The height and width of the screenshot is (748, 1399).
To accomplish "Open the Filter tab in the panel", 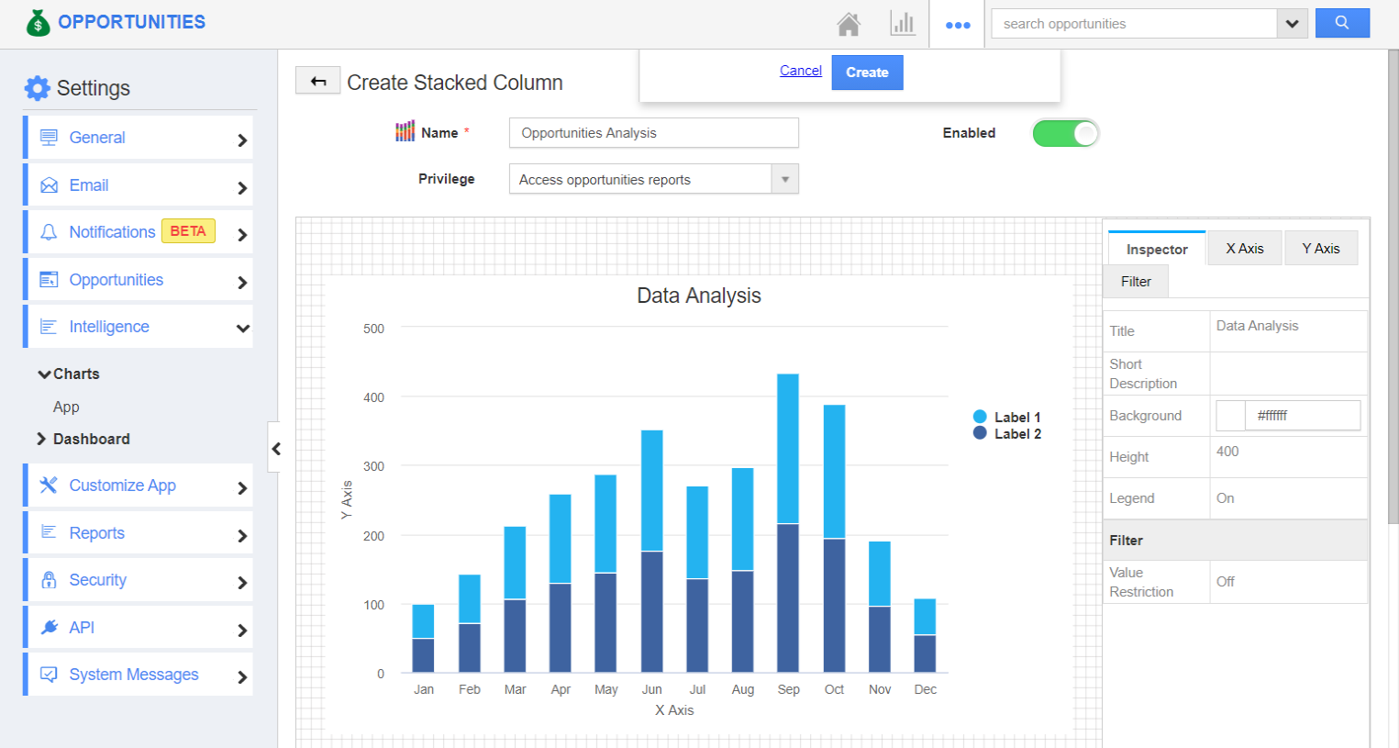I will (x=1135, y=282).
